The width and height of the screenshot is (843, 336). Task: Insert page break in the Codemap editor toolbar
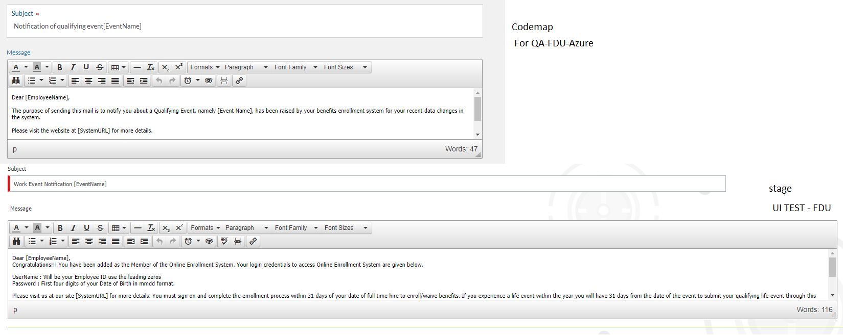224,81
